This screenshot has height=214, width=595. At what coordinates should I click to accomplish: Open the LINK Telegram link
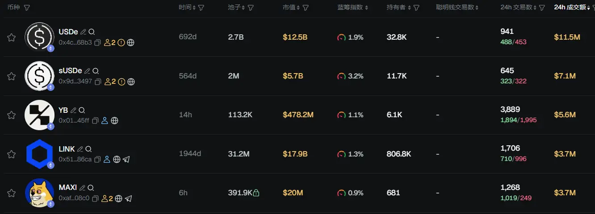pyautogui.click(x=126, y=159)
